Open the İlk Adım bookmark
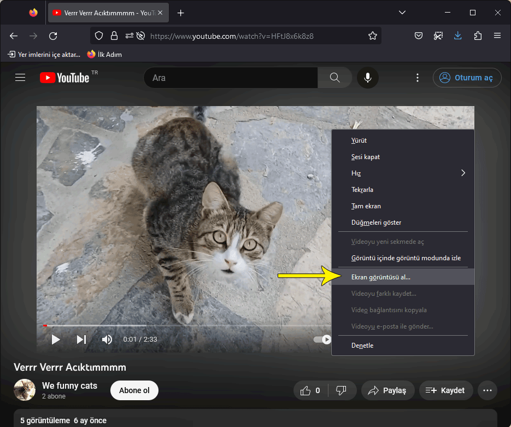 (x=104, y=55)
